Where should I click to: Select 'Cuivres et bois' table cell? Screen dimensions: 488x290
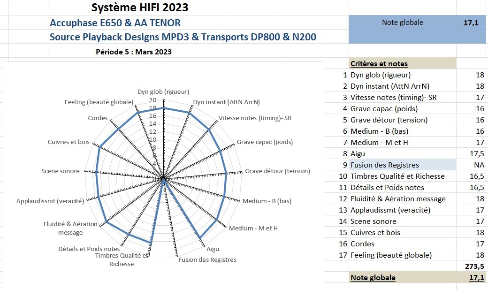[x=403, y=232]
